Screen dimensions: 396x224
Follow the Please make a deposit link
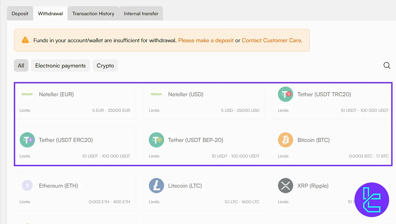click(x=206, y=40)
